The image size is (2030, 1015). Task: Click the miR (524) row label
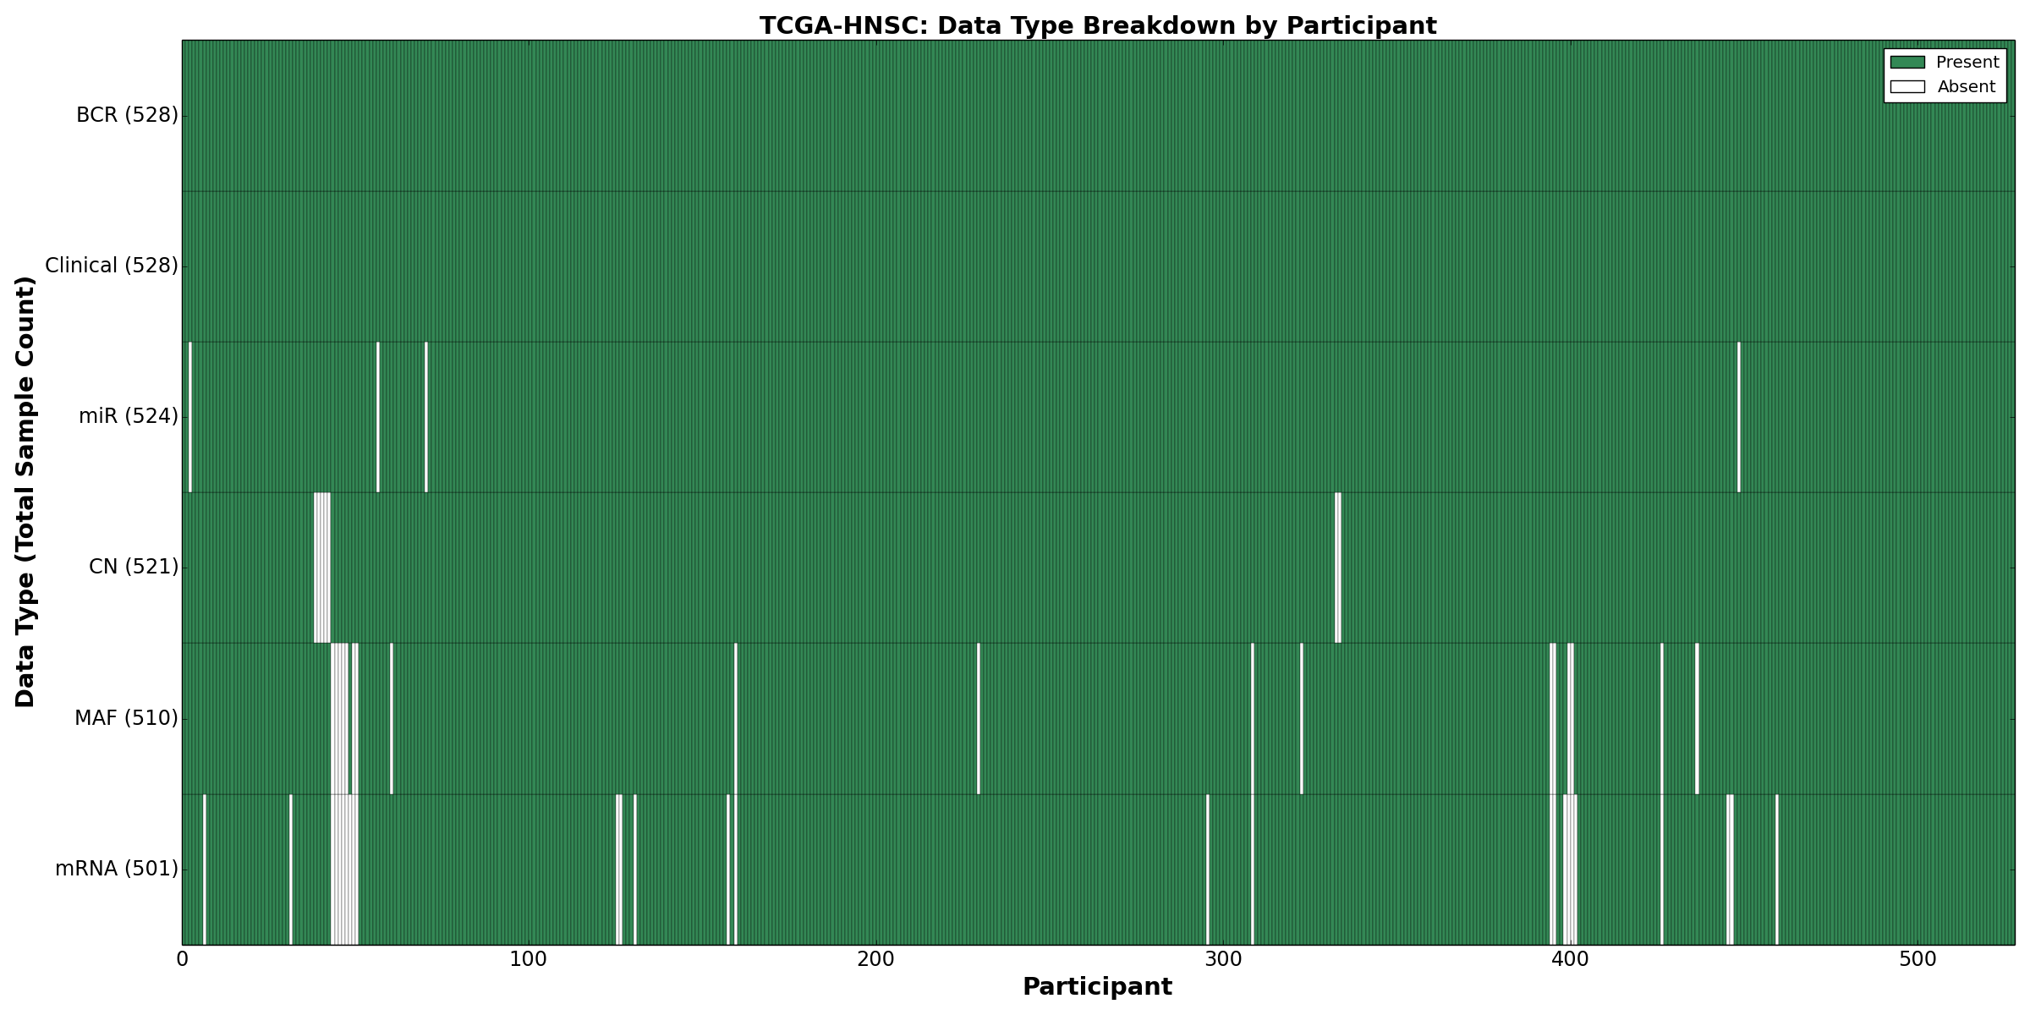coord(128,416)
